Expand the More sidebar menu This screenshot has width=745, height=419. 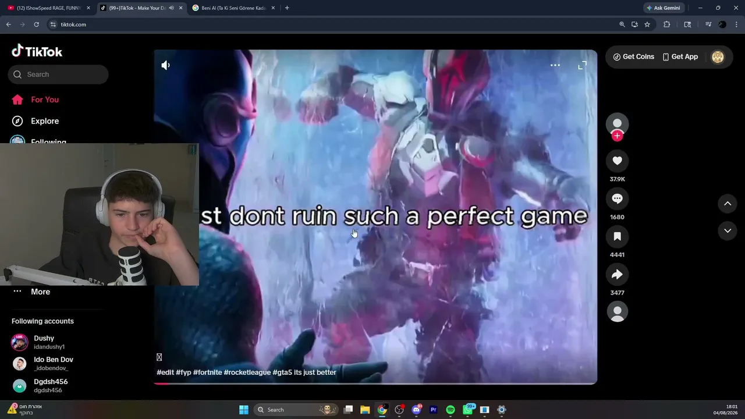32,292
